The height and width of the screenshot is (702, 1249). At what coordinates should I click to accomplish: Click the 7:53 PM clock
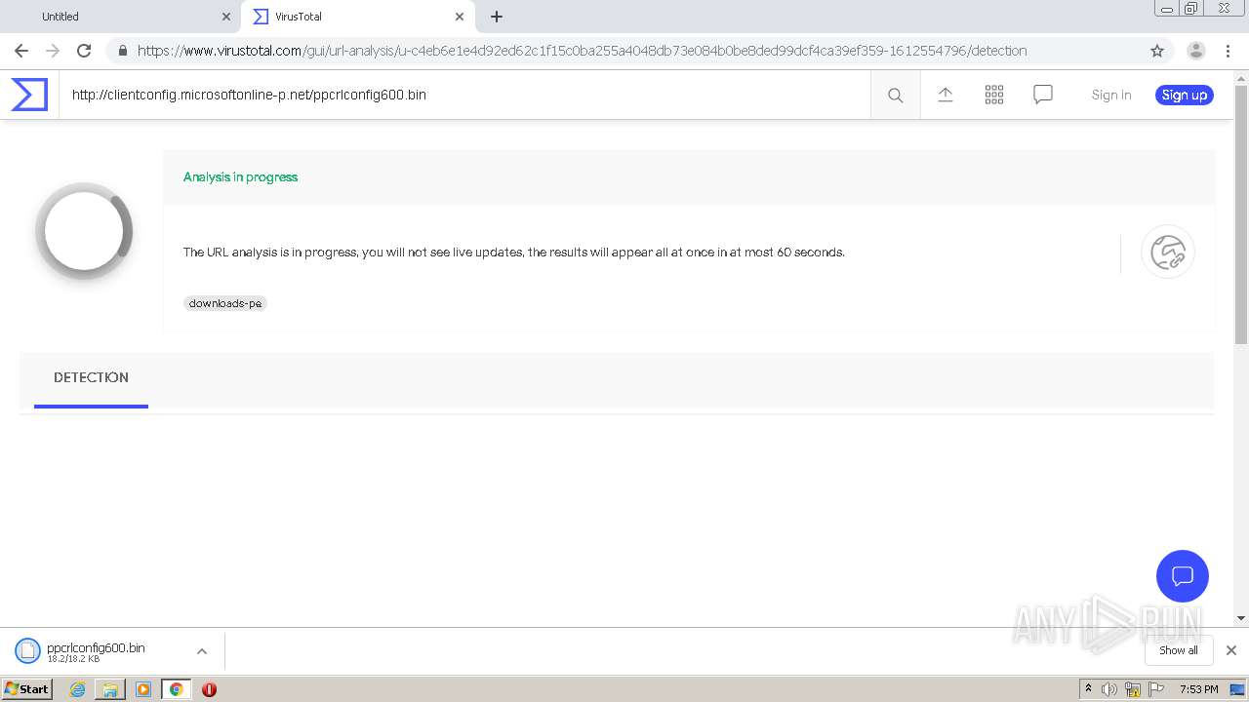pos(1198,689)
